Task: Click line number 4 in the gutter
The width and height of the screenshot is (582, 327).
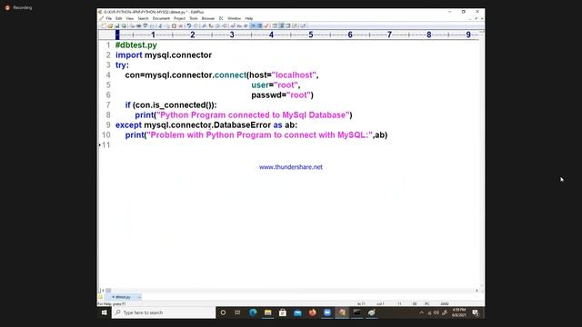Action: 108,74
